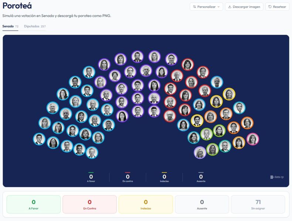Click the 'Simulá una votación en Senado' subtitle
The height and width of the screenshot is (221, 292).
click(x=57, y=16)
